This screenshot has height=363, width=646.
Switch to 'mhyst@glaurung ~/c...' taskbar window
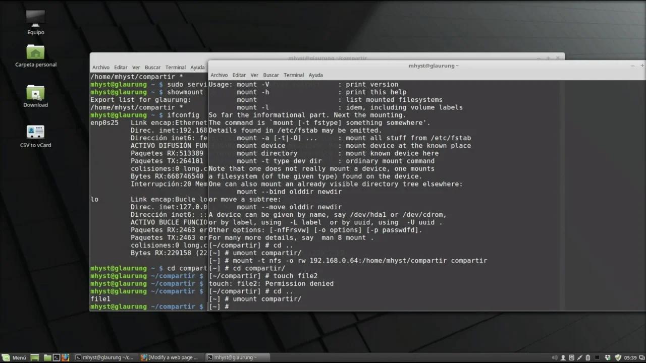coord(104,357)
